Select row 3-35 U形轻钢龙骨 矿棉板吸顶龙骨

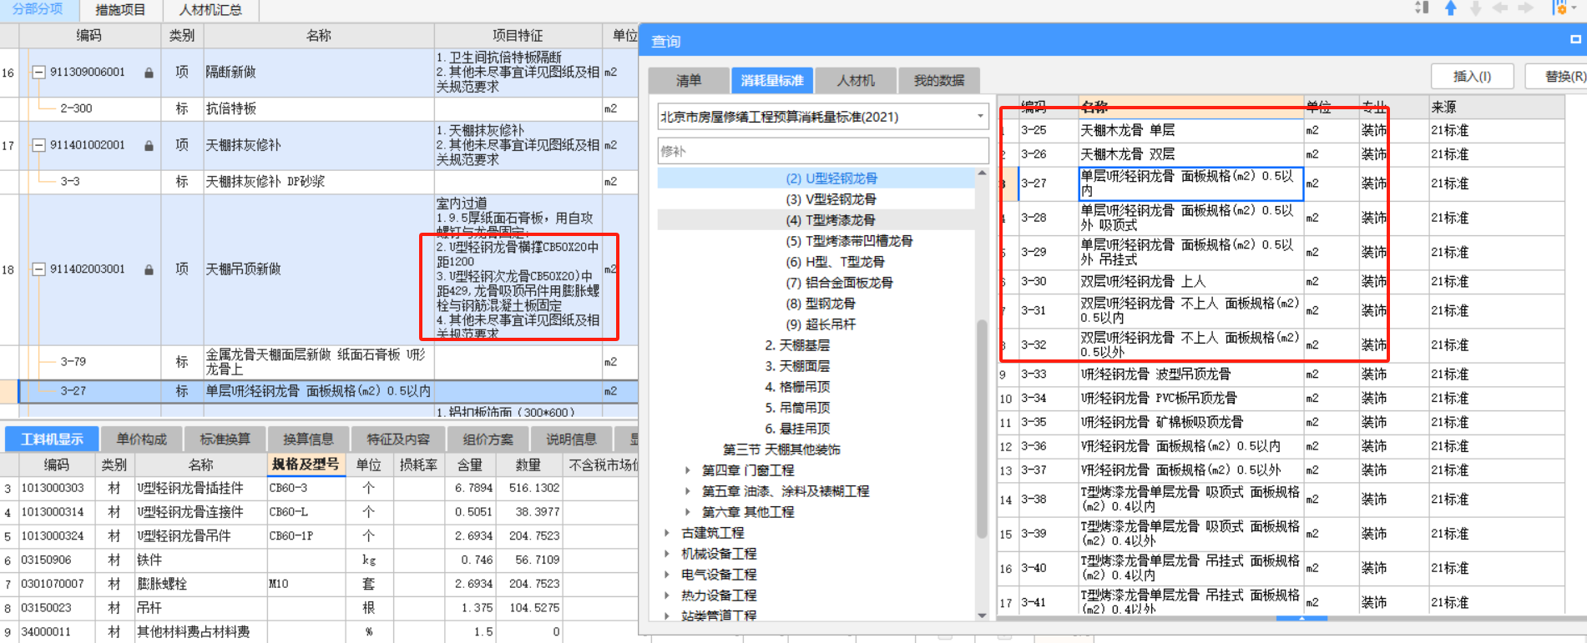(1281, 423)
